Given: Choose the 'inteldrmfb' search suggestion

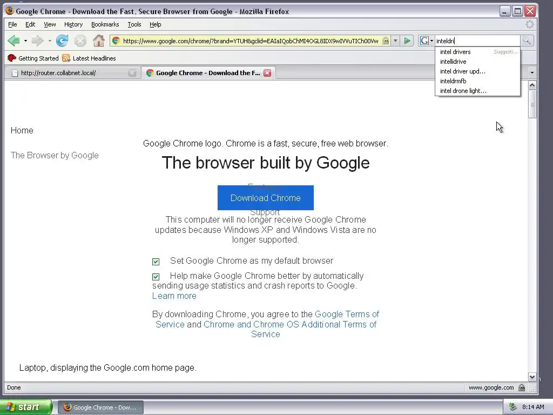Looking at the screenshot, I should click(477, 81).
